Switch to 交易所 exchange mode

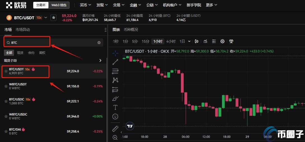(x=41, y=5)
